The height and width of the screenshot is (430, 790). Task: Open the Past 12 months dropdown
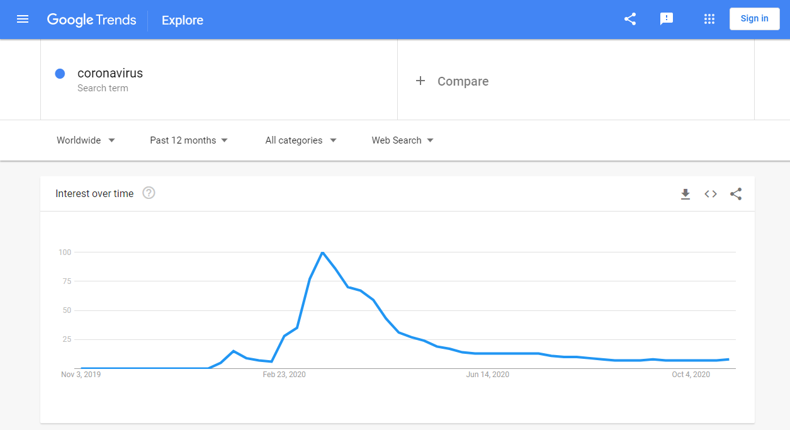[x=189, y=140]
